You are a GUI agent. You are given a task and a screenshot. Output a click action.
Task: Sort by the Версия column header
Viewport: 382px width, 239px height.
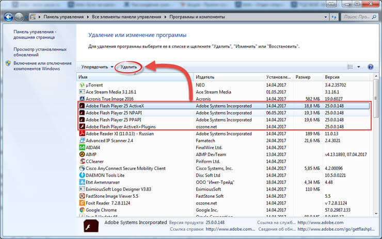pyautogui.click(x=347, y=77)
